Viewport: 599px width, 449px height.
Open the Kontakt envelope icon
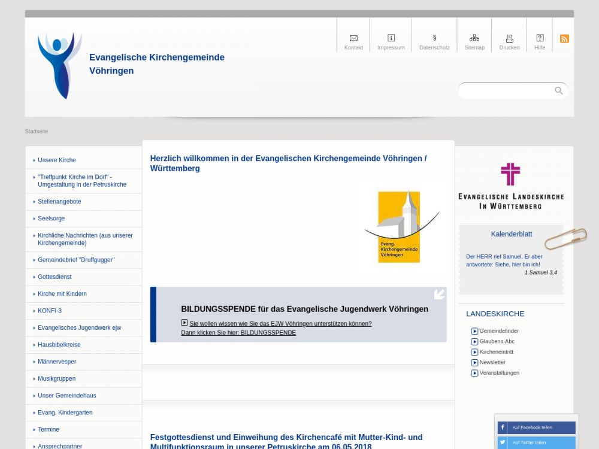point(353,38)
